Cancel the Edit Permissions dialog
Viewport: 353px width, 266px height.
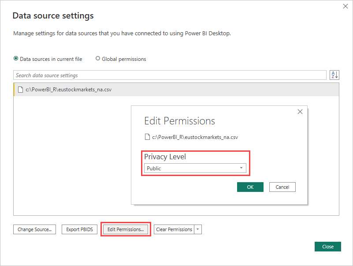[282, 187]
